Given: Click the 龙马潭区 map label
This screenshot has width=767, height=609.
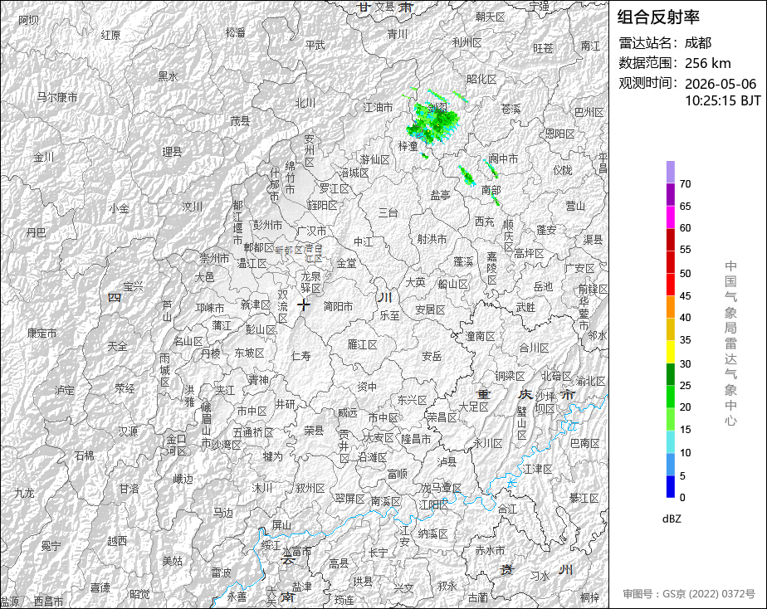Looking at the screenshot, I should point(442,488).
